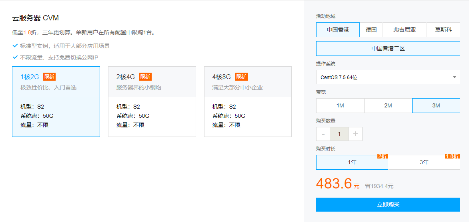Image resolution: width=469 pixels, height=222 pixels.
Task: Click the 购买时长 label
Action: (x=326, y=149)
